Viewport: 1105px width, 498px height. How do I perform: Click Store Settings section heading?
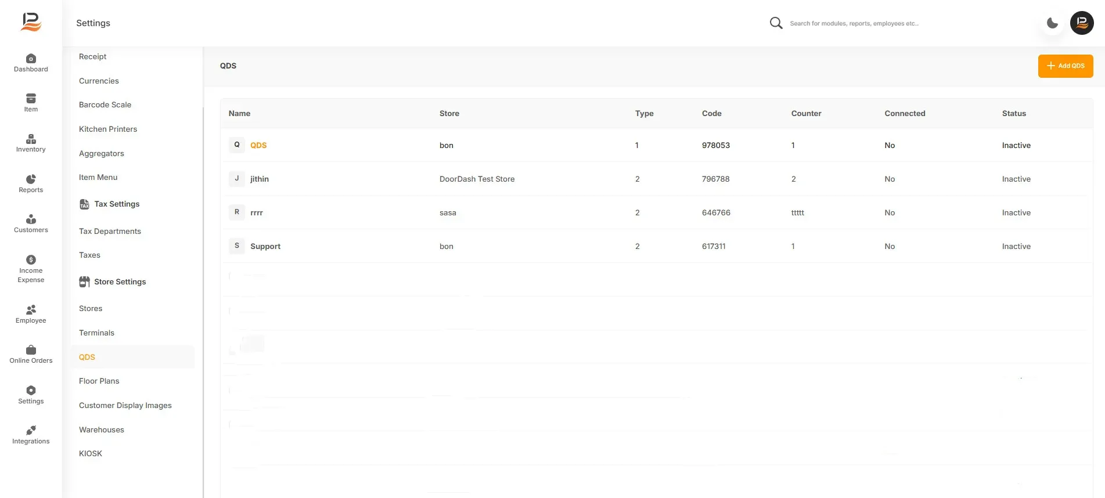coord(120,282)
